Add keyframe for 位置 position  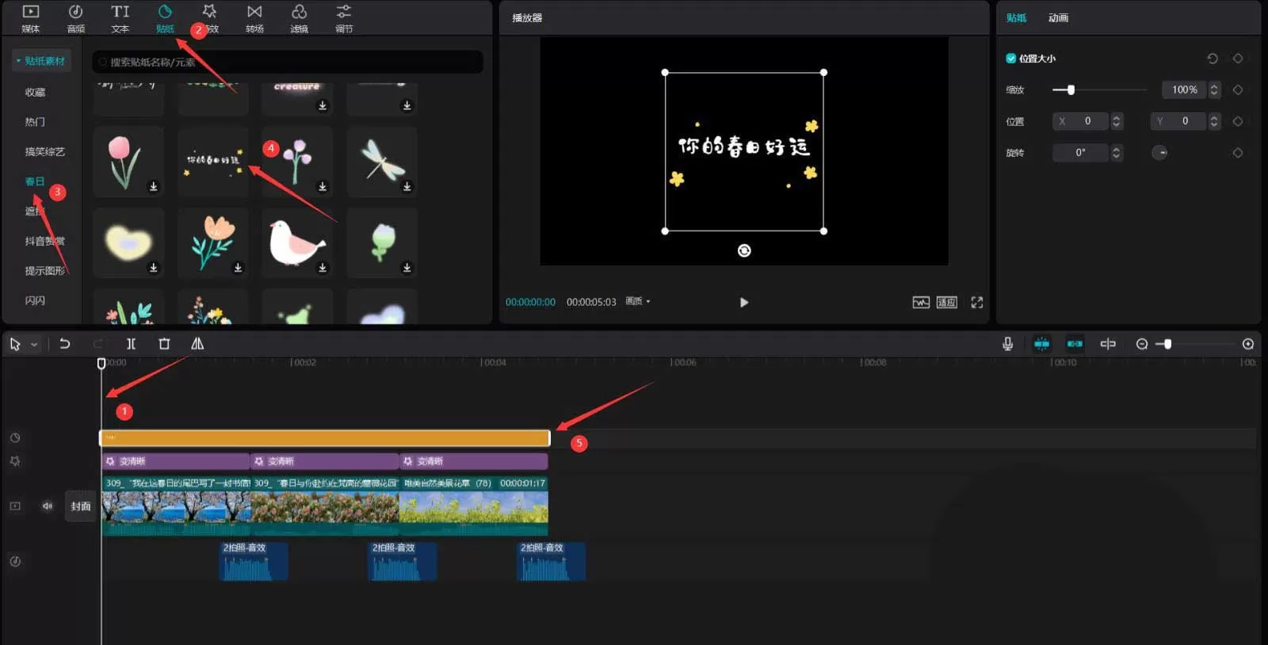pyautogui.click(x=1238, y=121)
